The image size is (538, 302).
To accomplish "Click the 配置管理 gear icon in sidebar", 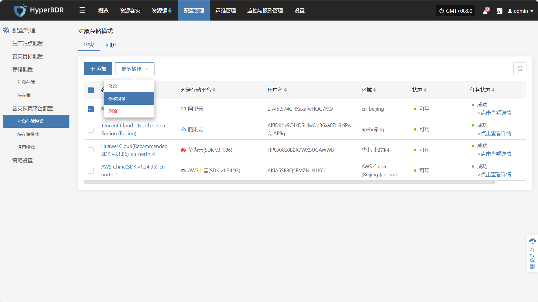I will tap(6, 30).
